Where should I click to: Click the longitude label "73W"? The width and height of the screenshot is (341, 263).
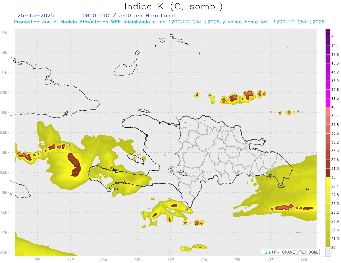pos(137,259)
